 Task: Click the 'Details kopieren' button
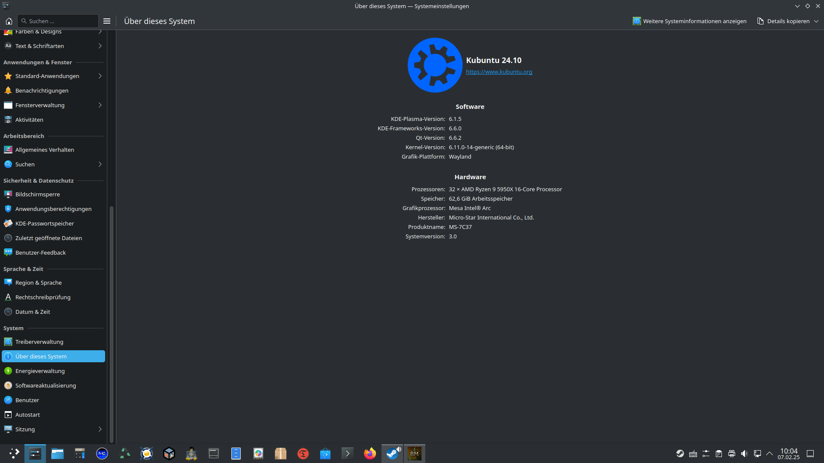tap(783, 21)
